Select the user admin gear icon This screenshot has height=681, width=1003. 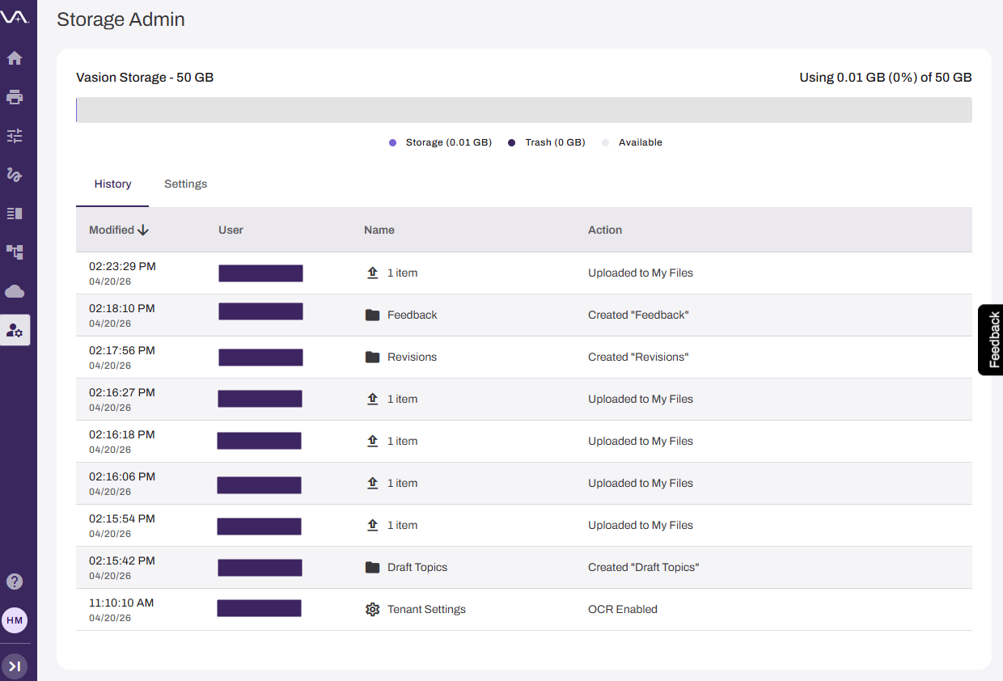pos(15,330)
